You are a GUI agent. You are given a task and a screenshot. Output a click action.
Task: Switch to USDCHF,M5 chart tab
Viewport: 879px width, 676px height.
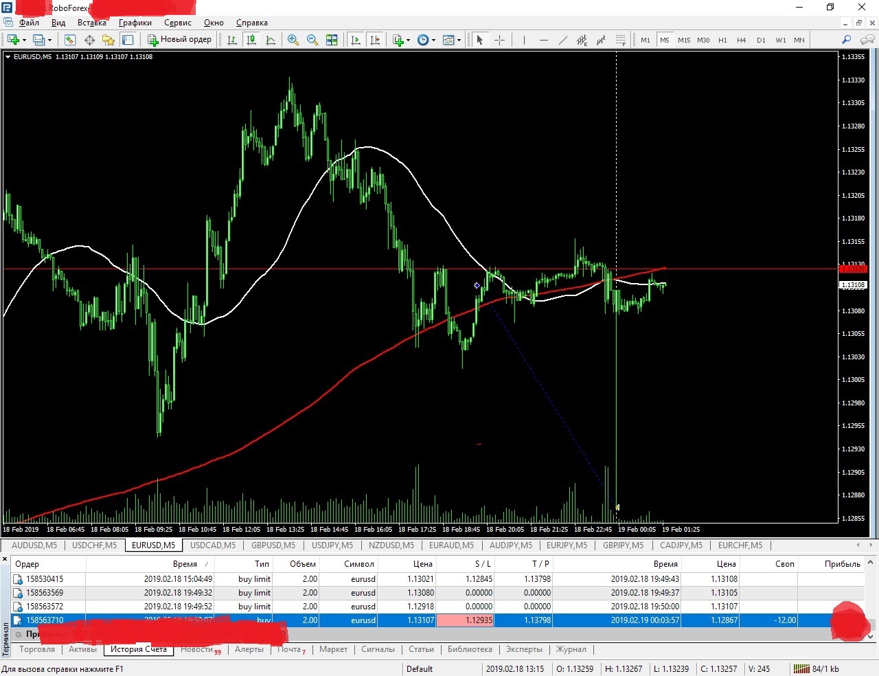coord(95,545)
